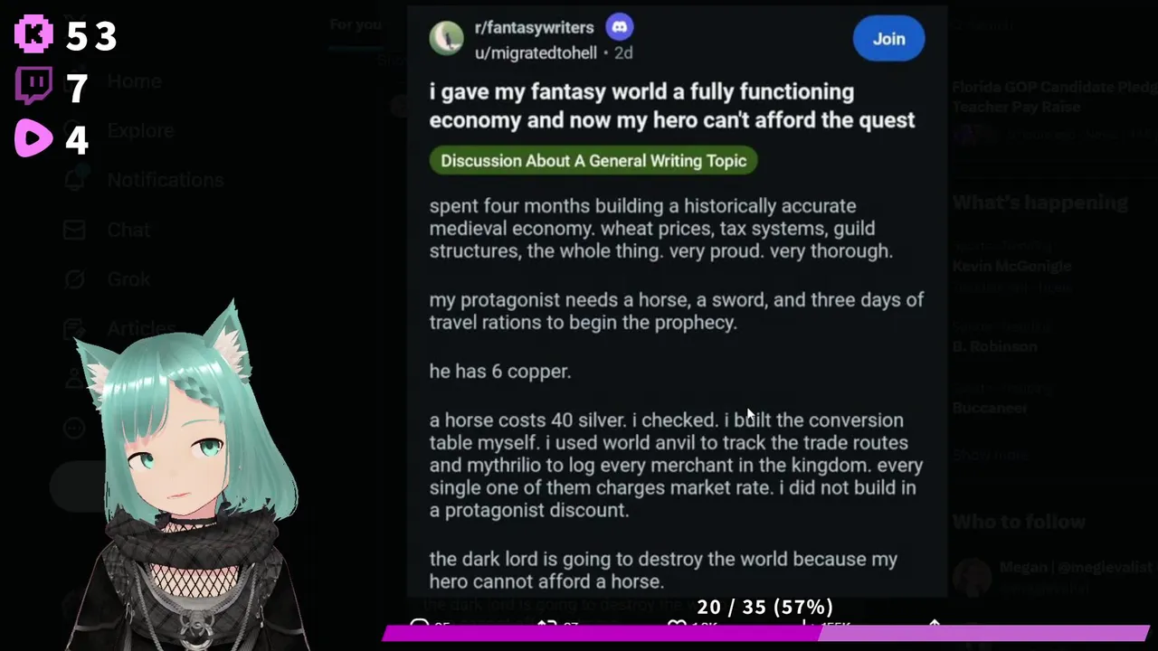Open the u/migratedtohell profile link
1158x651 pixels.
pyautogui.click(x=536, y=52)
